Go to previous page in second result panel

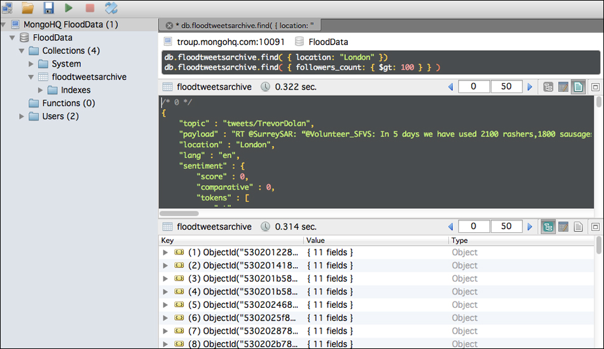pos(450,227)
